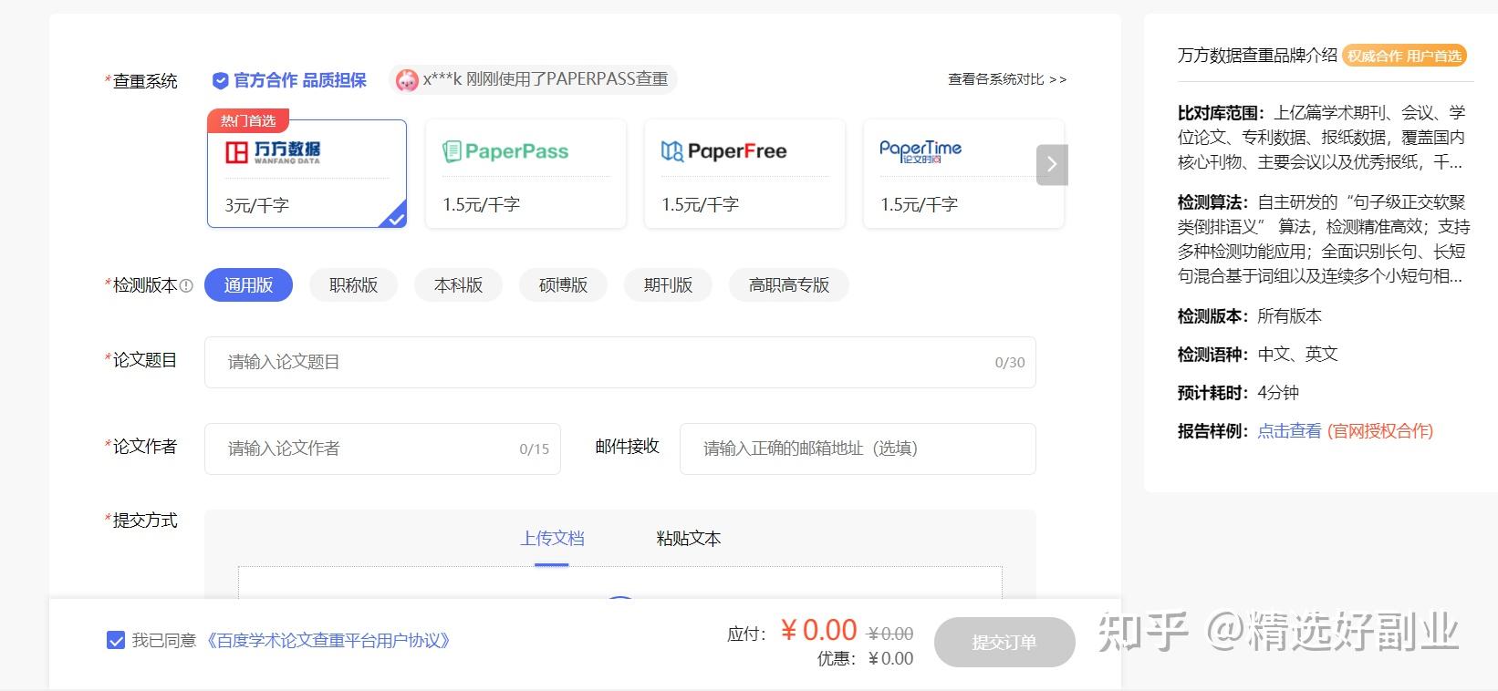Click the PaperPass green document logo icon

point(452,151)
